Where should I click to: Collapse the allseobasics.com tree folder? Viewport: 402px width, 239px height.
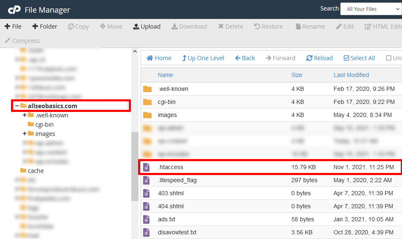point(17,106)
